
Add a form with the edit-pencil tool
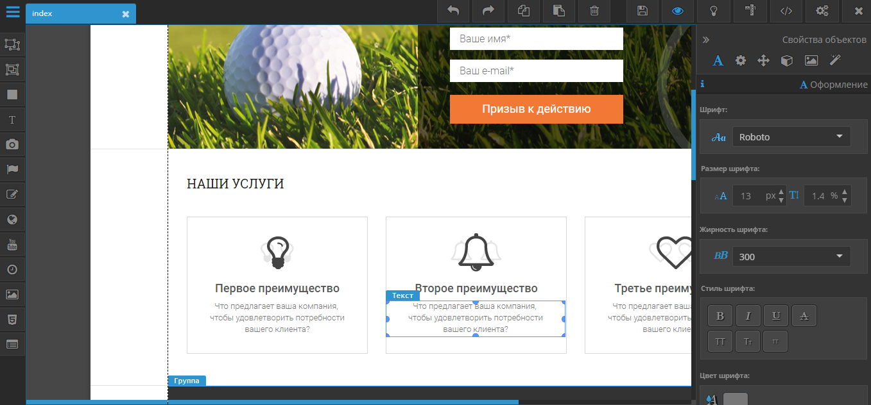12,194
